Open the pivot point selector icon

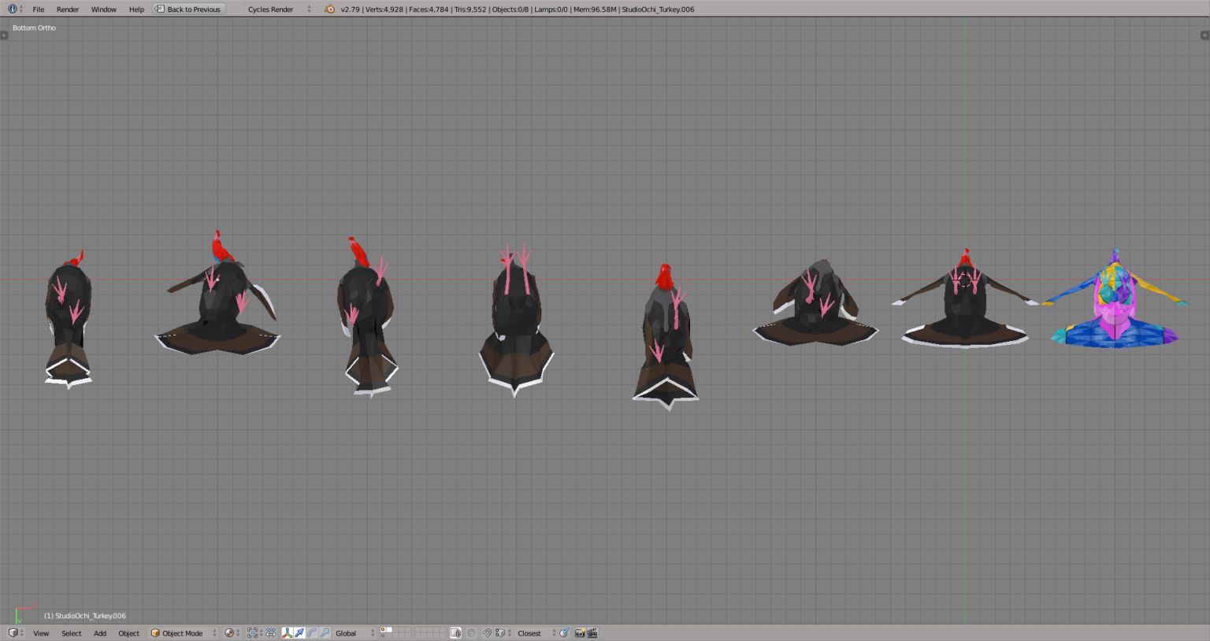click(252, 632)
